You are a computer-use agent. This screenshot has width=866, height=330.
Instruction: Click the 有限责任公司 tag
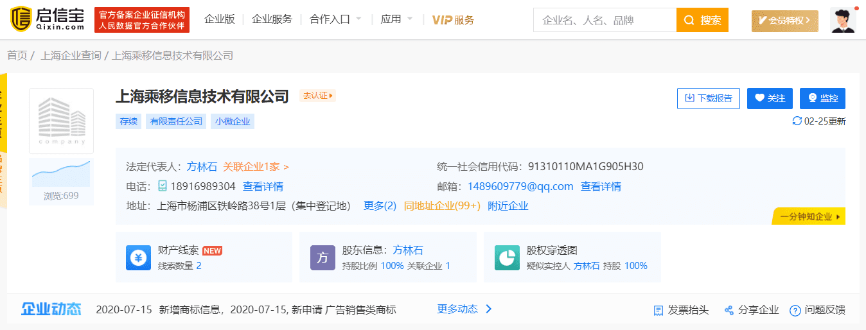click(176, 121)
